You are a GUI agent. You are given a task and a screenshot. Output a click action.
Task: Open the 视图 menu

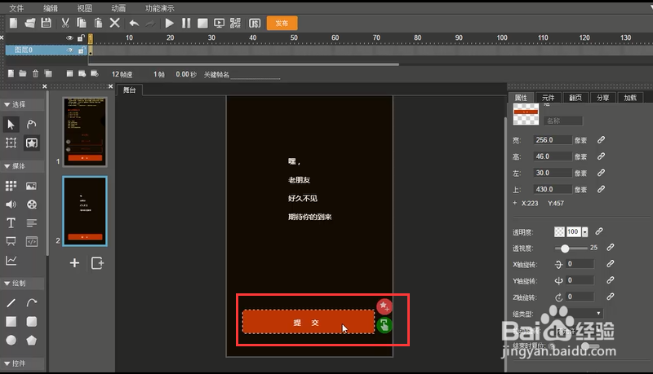pyautogui.click(x=85, y=8)
